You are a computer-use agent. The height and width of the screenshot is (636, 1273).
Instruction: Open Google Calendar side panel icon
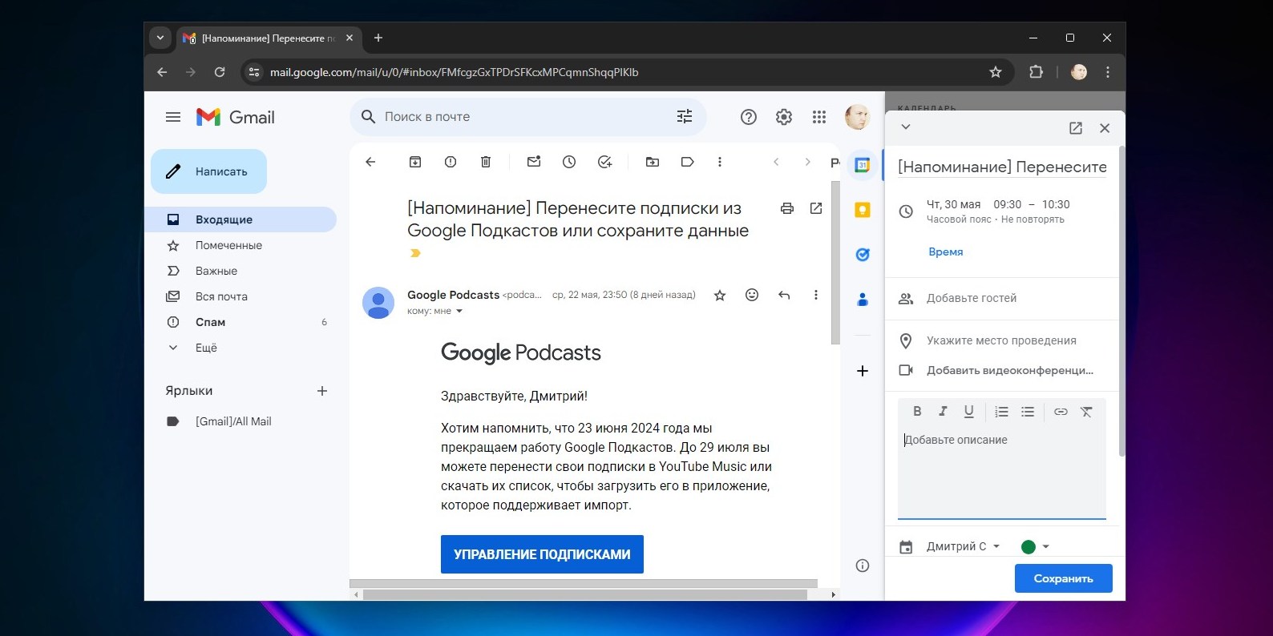[x=863, y=165]
